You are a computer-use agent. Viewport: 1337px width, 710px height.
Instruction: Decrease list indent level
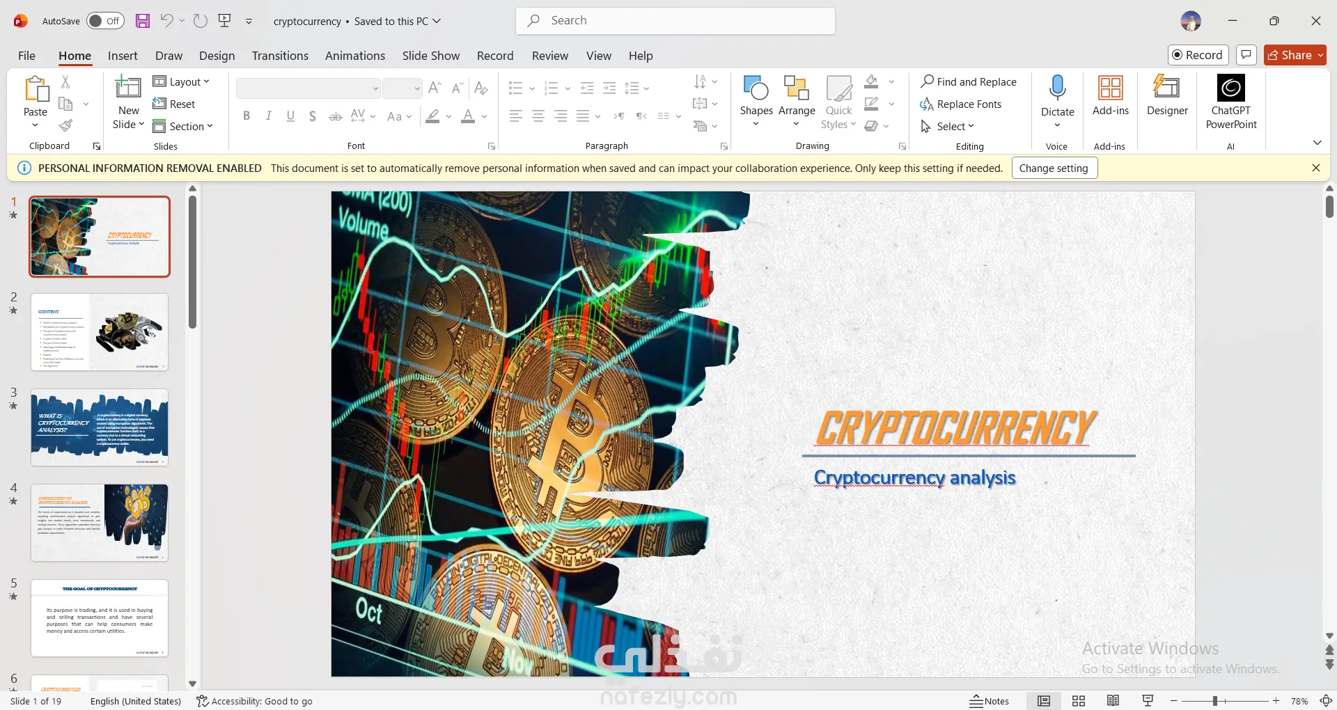587,88
